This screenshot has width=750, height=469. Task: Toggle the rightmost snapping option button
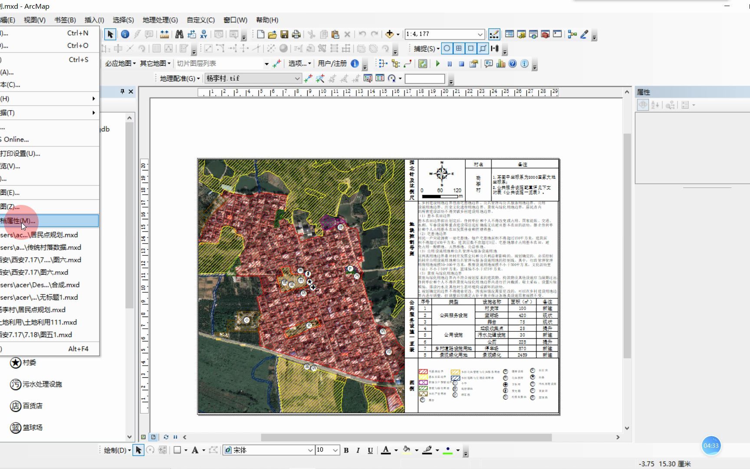point(495,48)
